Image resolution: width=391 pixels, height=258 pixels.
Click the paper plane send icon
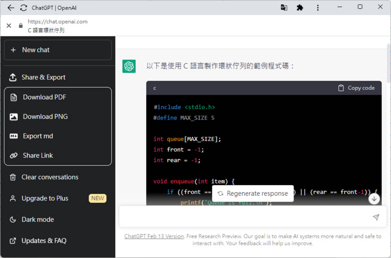(x=376, y=217)
